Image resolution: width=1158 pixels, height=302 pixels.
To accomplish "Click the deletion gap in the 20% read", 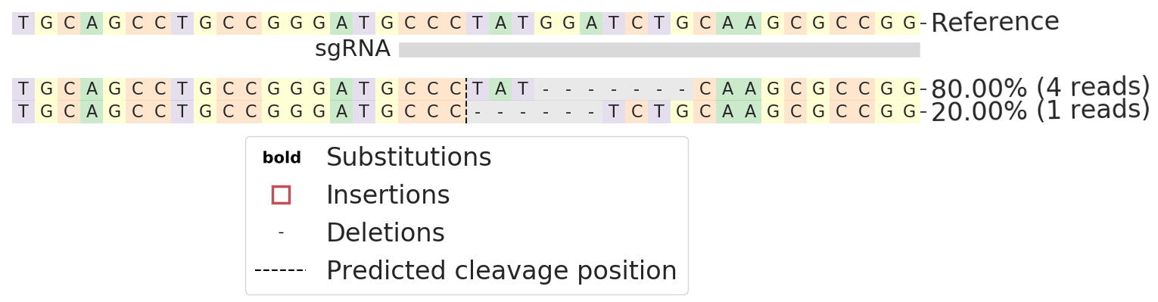I will 534,113.
